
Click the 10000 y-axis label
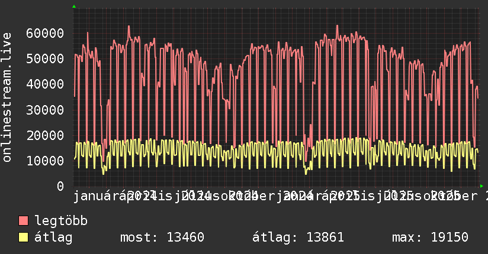tap(45, 161)
